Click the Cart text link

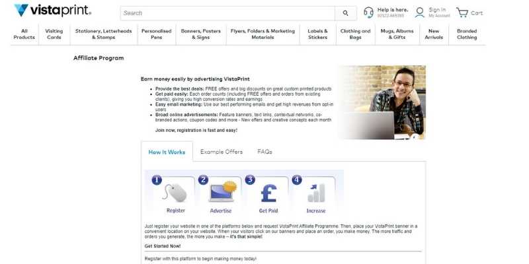477,13
